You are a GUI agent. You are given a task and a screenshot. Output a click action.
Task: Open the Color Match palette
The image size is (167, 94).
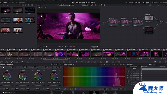7,62
